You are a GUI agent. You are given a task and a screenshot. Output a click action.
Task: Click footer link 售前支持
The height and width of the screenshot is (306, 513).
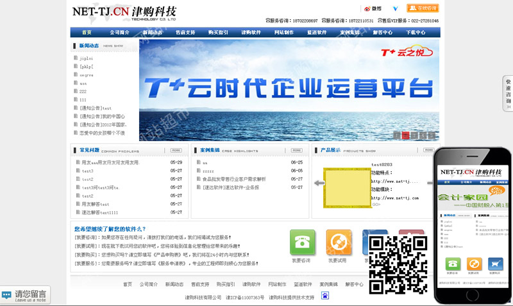200,284
